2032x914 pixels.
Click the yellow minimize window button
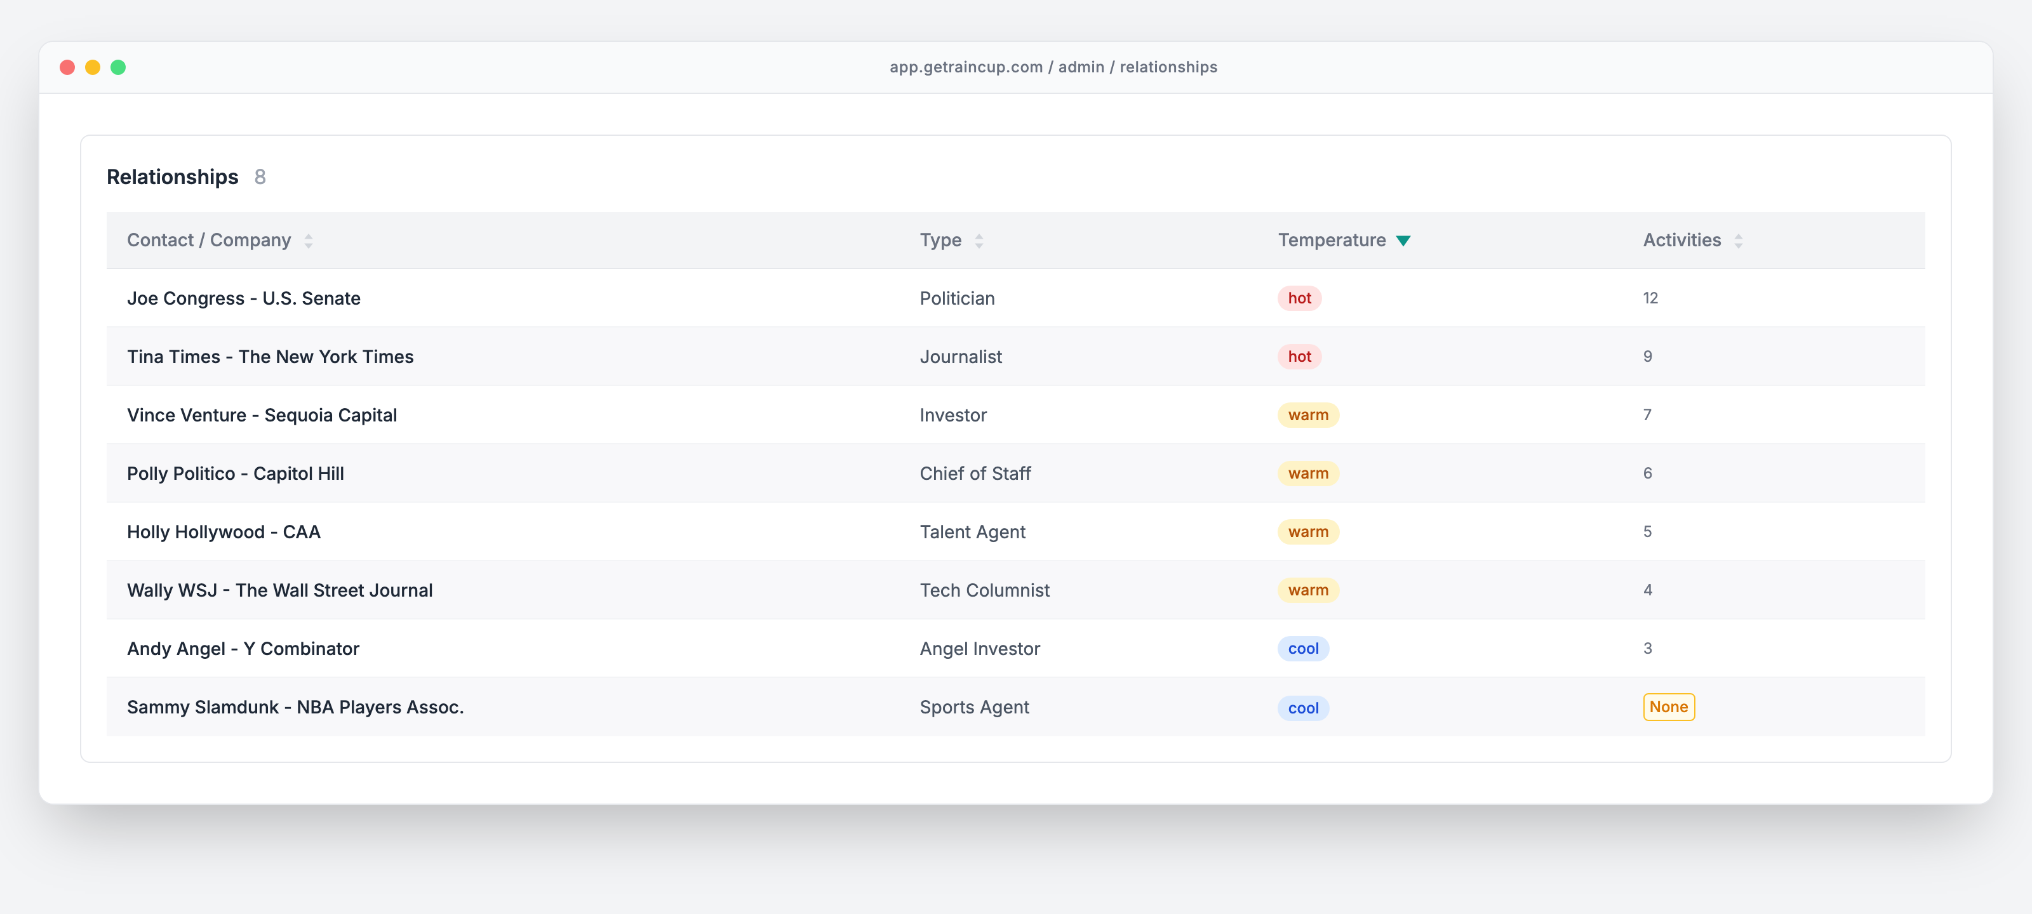click(92, 67)
